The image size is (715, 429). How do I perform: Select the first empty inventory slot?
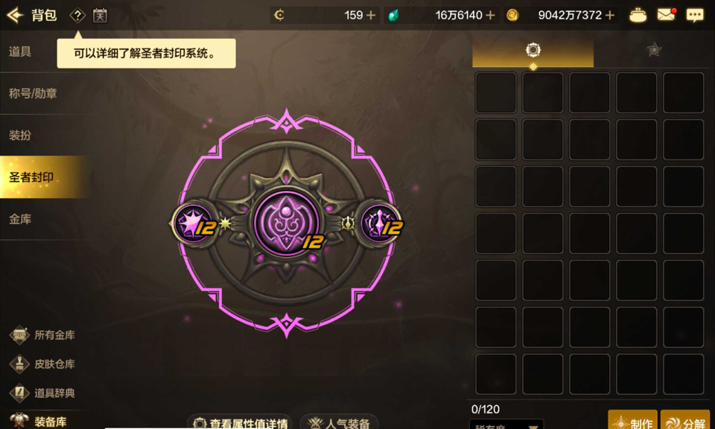(x=496, y=92)
